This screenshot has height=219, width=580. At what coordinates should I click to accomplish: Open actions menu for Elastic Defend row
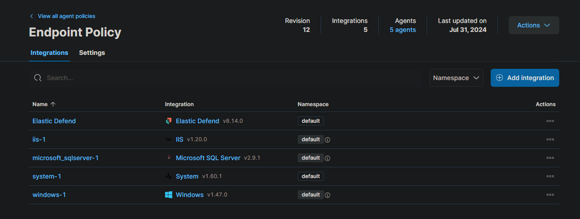coord(550,121)
